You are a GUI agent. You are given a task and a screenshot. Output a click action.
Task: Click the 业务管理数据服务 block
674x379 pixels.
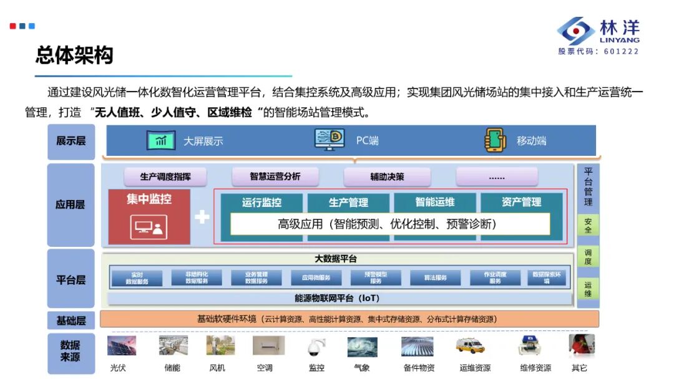coord(256,277)
